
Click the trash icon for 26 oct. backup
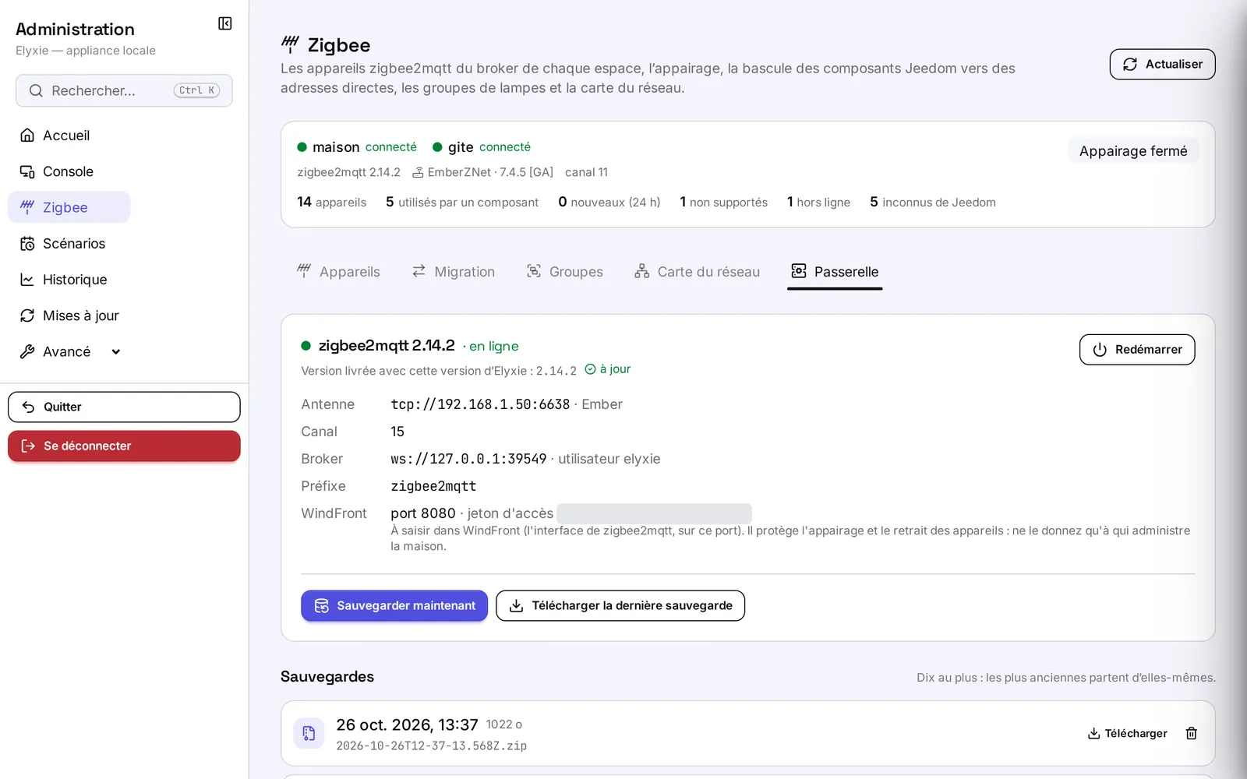(1191, 733)
